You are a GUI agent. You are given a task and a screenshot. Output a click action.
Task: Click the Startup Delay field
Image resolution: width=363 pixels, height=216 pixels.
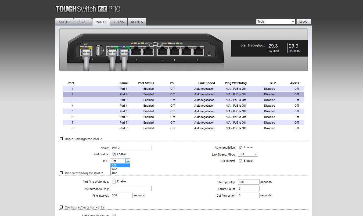point(249,182)
